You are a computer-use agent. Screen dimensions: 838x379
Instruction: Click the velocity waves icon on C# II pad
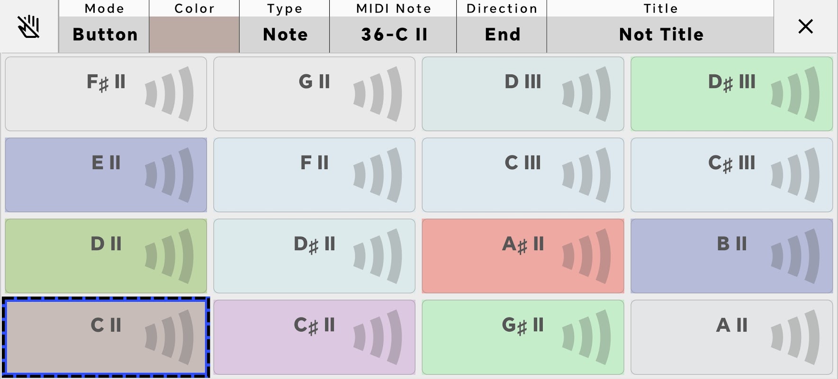point(378,337)
